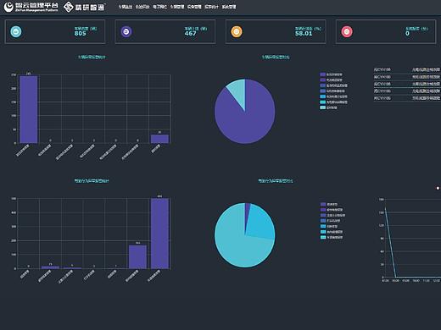Toggle the third legend entry of the lower pie chart
Screen dimensions: 441x330
(332, 215)
